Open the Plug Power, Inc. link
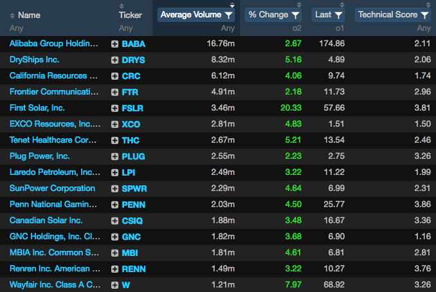Viewport: 436px width, 292px height. (39, 156)
